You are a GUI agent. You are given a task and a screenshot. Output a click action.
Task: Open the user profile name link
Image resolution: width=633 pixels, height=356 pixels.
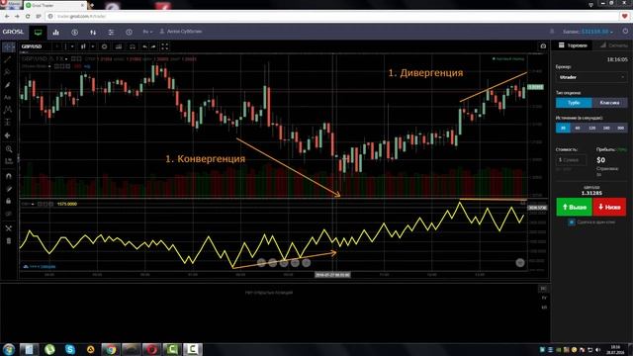[181, 32]
